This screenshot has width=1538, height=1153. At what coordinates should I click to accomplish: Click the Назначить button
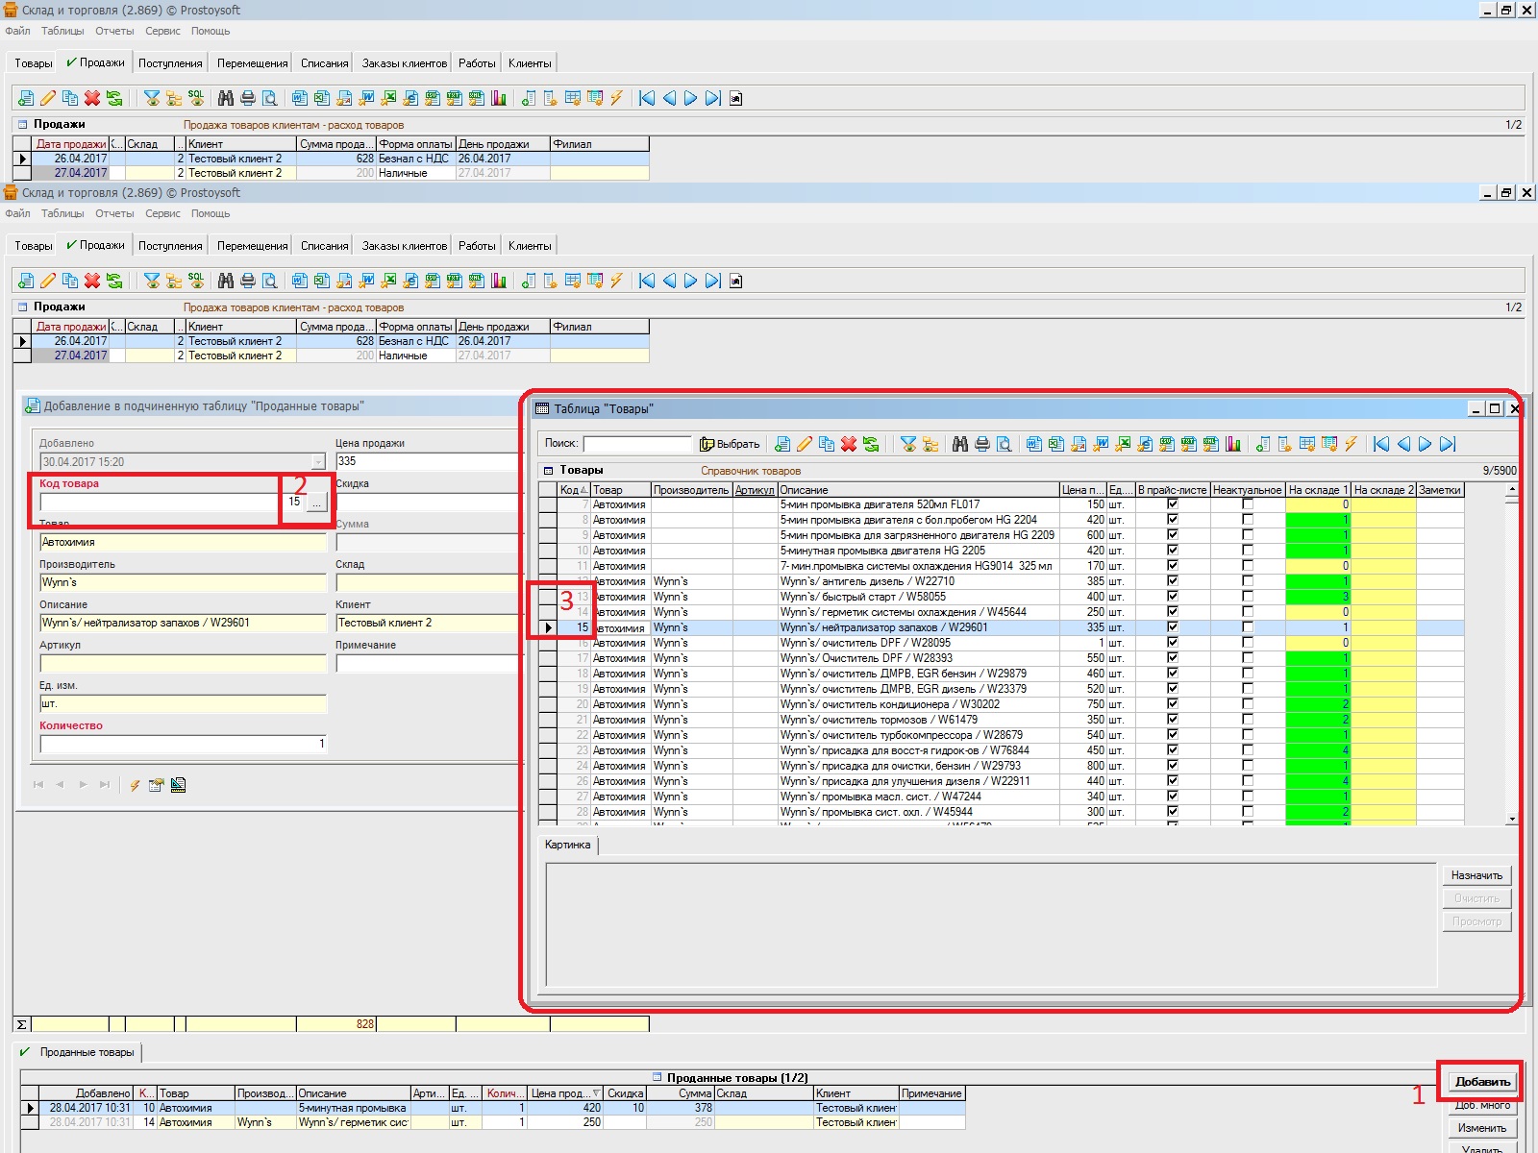point(1476,875)
